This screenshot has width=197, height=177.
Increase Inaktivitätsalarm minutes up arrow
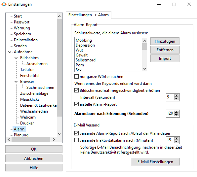click(x=177, y=139)
